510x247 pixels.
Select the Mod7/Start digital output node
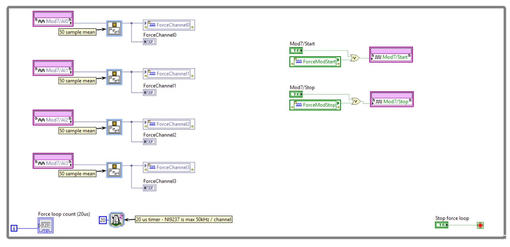pos(391,55)
